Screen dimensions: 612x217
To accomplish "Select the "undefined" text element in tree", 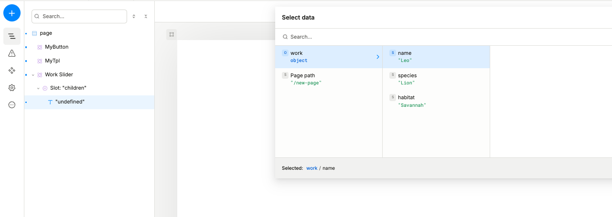I will pyautogui.click(x=70, y=102).
